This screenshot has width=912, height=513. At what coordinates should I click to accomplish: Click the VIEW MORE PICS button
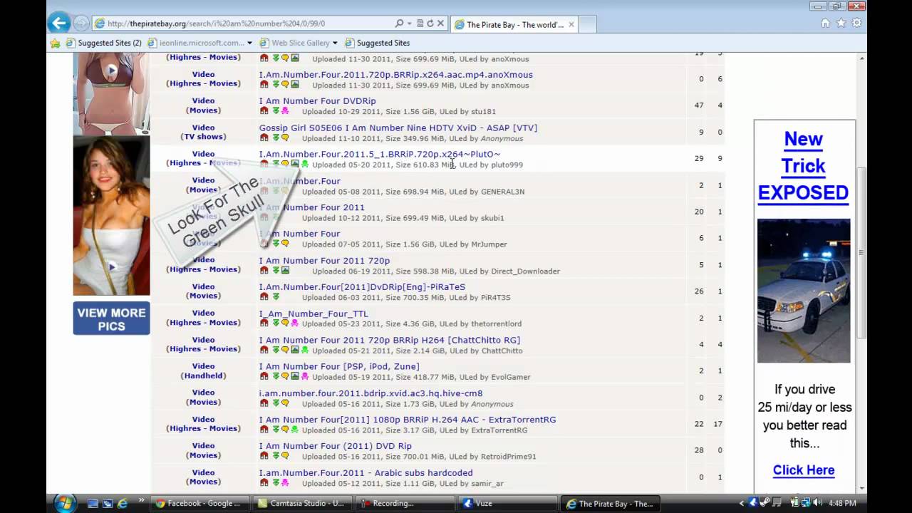[111, 319]
